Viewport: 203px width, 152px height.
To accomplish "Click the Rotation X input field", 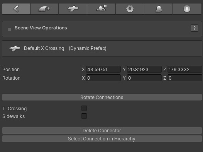I will point(103,78).
